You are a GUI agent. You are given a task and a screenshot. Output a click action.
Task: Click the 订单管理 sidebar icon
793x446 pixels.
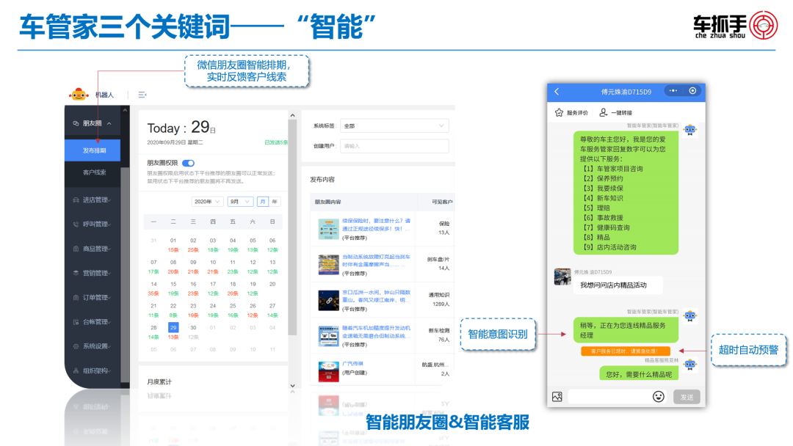tap(76, 298)
